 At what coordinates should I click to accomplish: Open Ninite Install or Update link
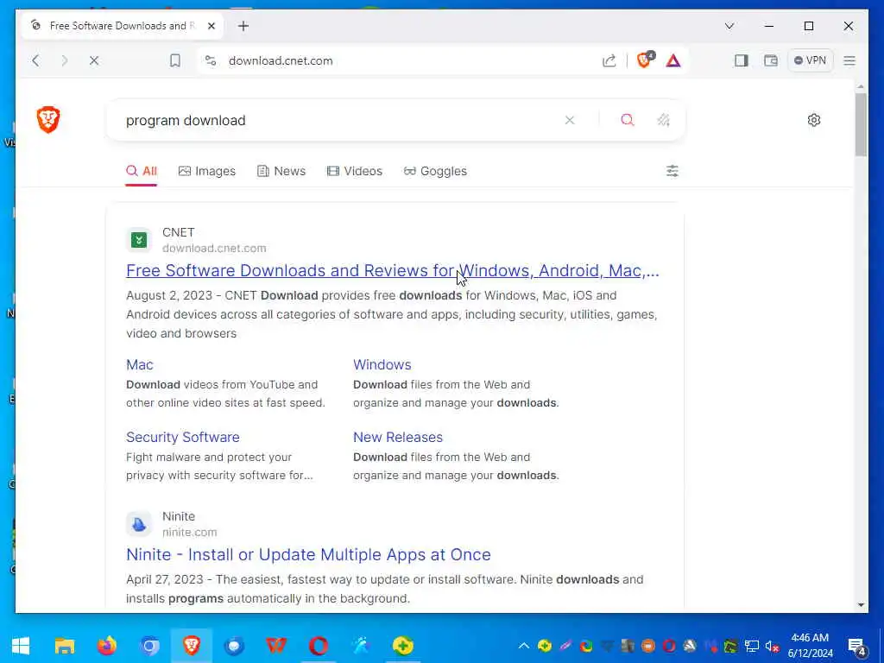pos(308,554)
